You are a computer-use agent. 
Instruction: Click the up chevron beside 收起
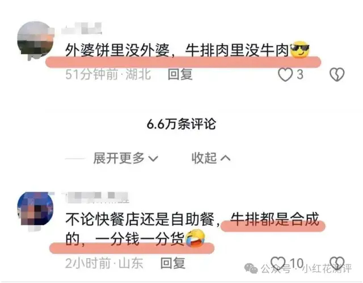click(226, 158)
